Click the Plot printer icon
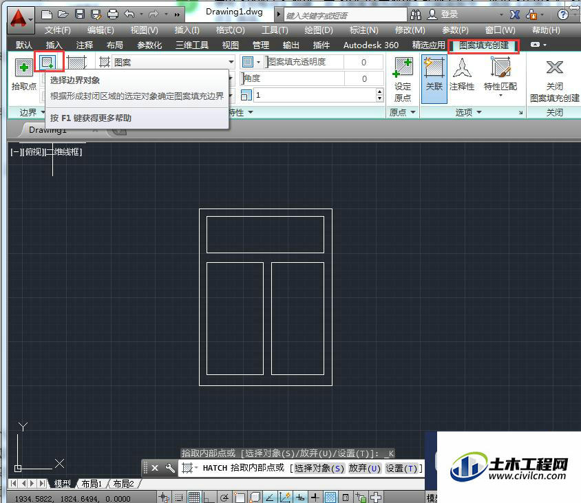 [113, 14]
